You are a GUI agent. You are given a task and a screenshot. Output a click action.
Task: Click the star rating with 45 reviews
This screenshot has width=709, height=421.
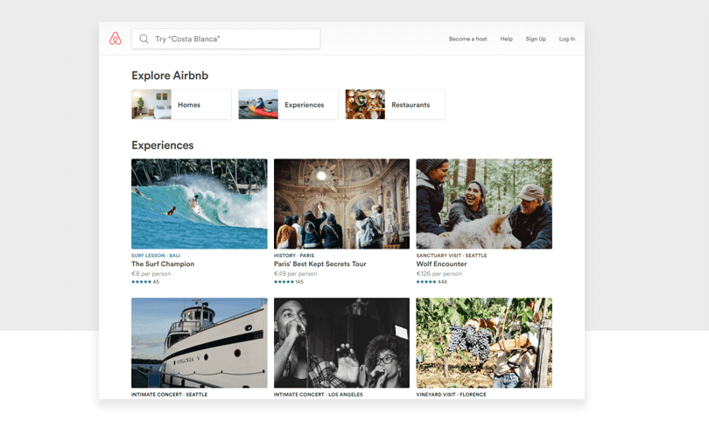click(145, 282)
